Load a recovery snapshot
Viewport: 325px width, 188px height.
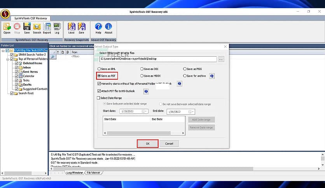(71, 28)
